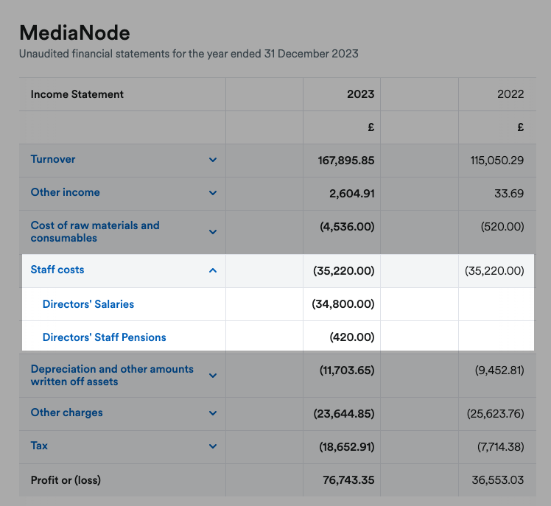This screenshot has height=506, width=551.
Task: Open the Directors' Salaries link
Action: [x=88, y=304]
